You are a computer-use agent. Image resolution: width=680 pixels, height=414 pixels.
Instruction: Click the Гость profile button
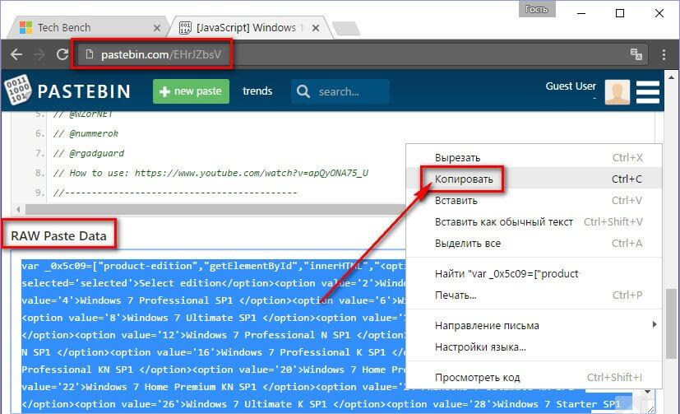point(537,10)
